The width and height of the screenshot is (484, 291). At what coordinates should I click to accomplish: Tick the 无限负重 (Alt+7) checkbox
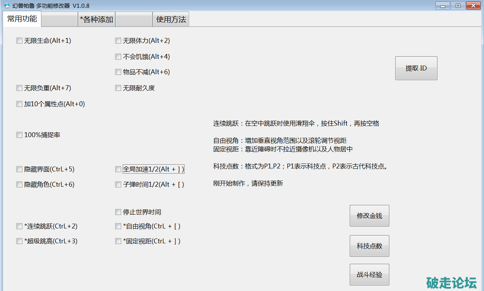tap(19, 88)
